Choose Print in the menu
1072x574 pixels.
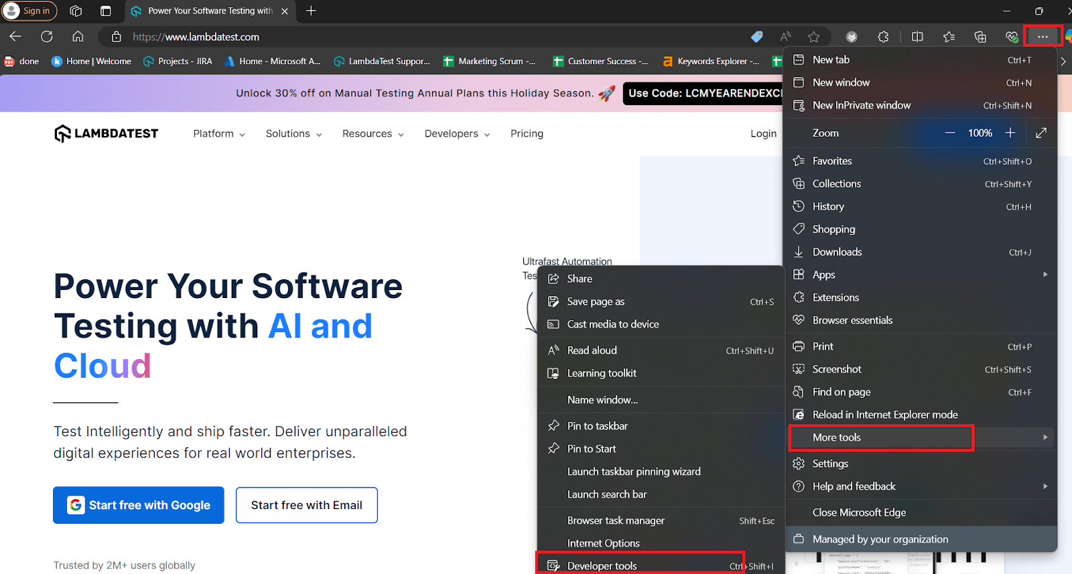pos(920,346)
